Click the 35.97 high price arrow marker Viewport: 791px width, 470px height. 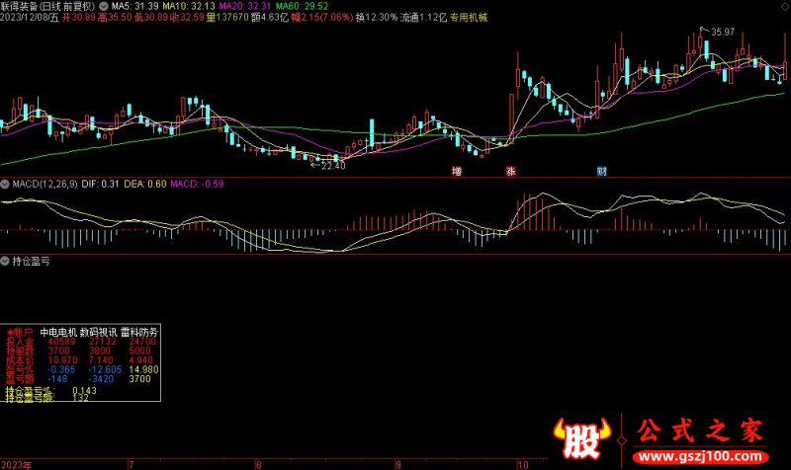click(722, 32)
